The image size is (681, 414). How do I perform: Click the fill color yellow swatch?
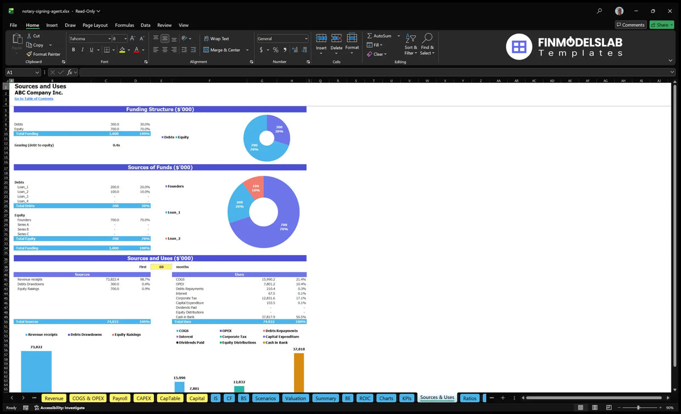coord(122,50)
